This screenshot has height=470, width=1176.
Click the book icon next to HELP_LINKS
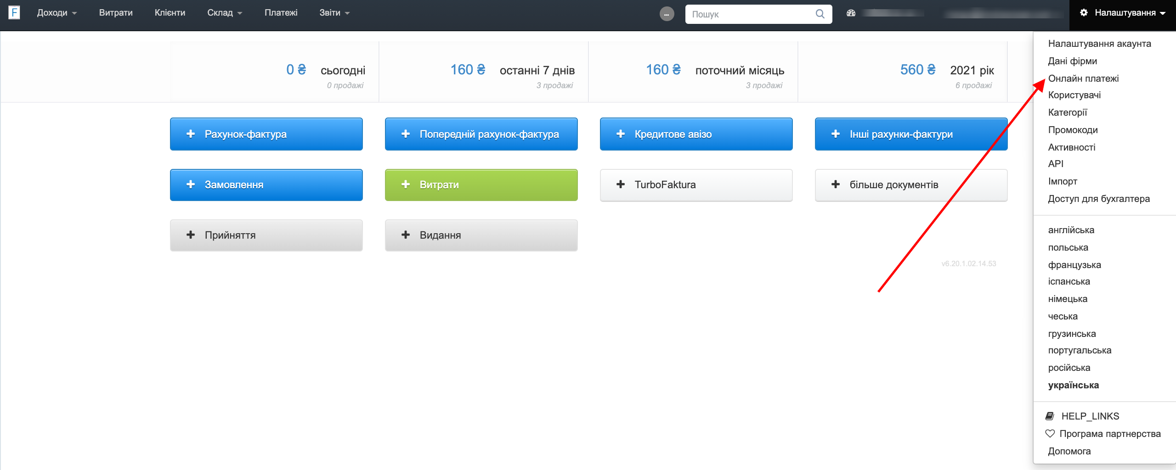(x=1050, y=416)
